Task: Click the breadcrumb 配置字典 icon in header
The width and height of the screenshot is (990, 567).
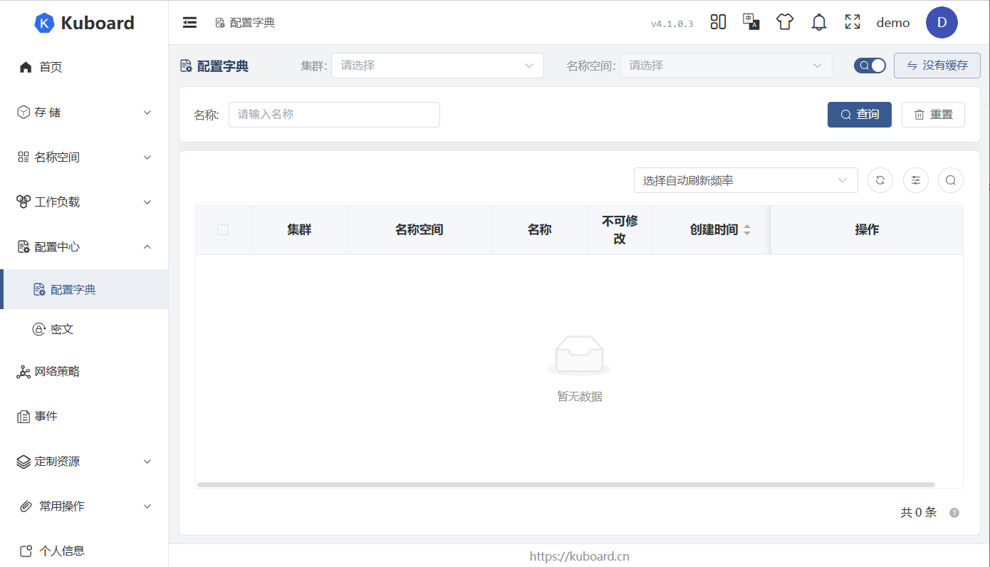Action: 220,23
